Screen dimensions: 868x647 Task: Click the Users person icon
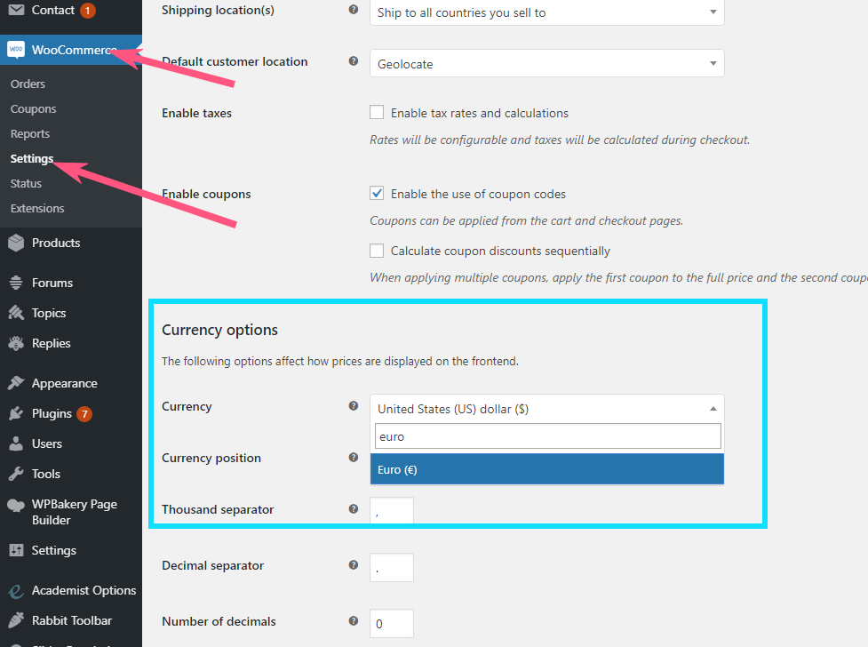point(16,443)
